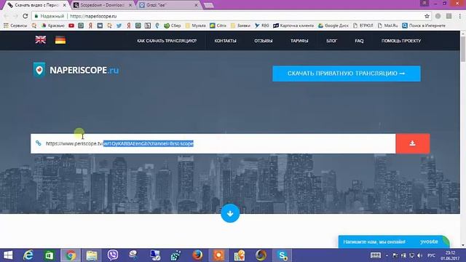Viewport: 466px width, 262px height.
Task: Bookmark this page with star icon
Action: [427, 16]
